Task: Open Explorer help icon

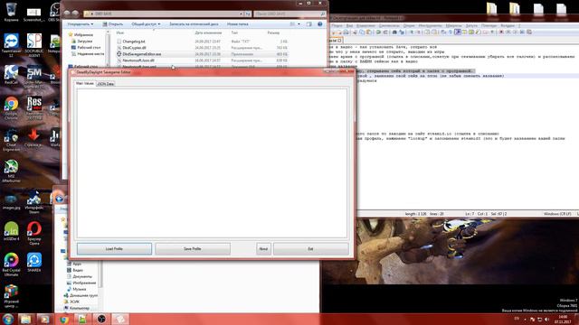Action: 319,24
